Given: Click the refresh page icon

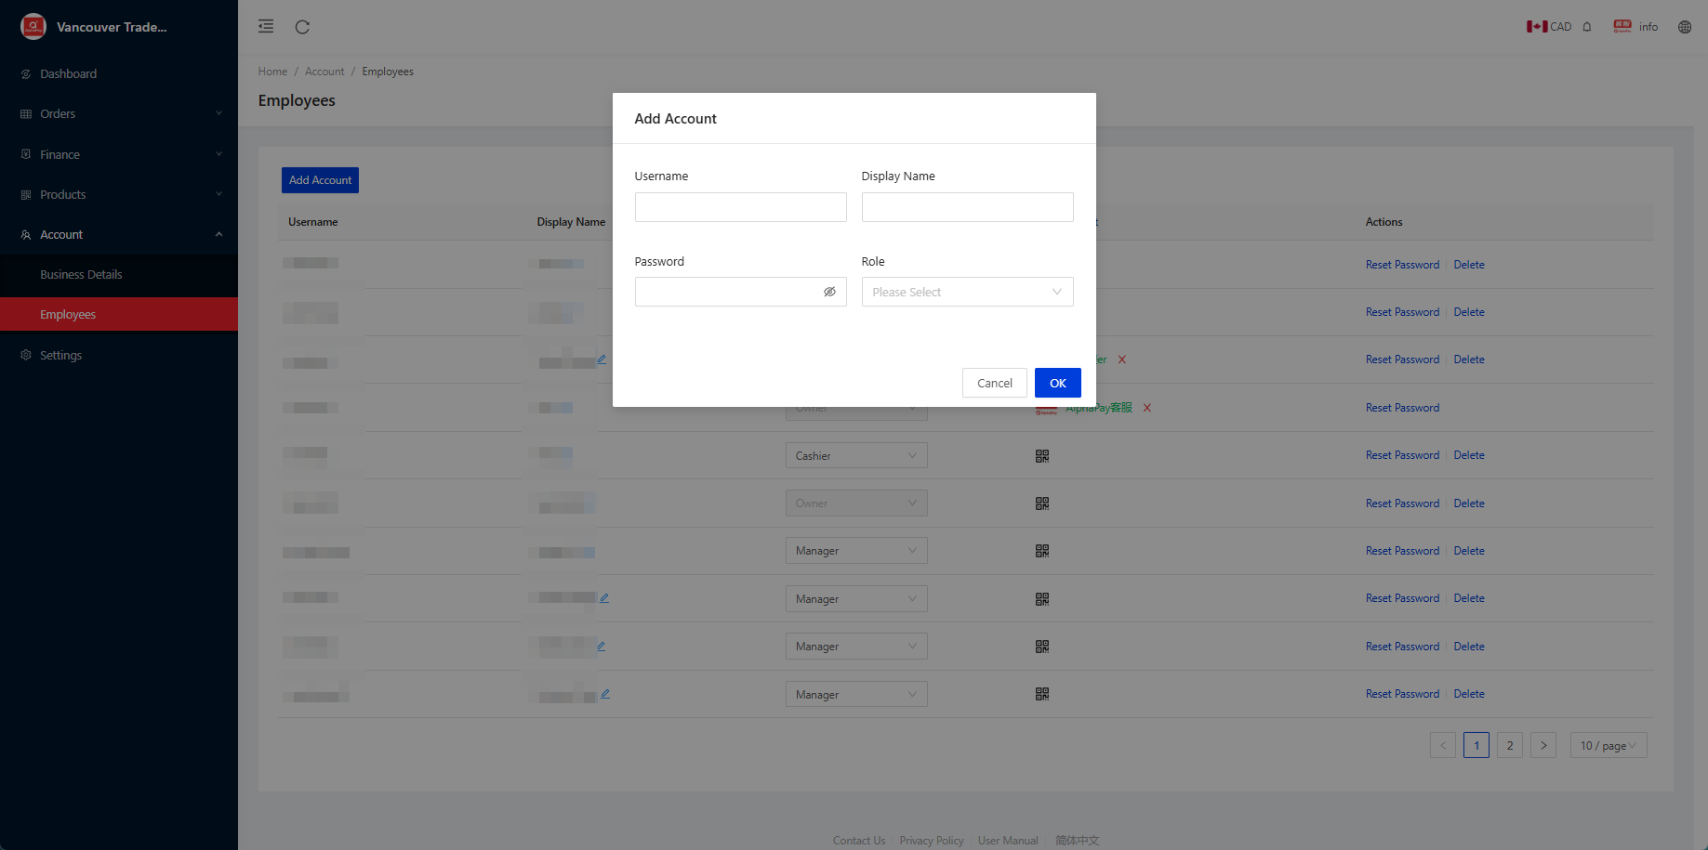Looking at the screenshot, I should 302,27.
